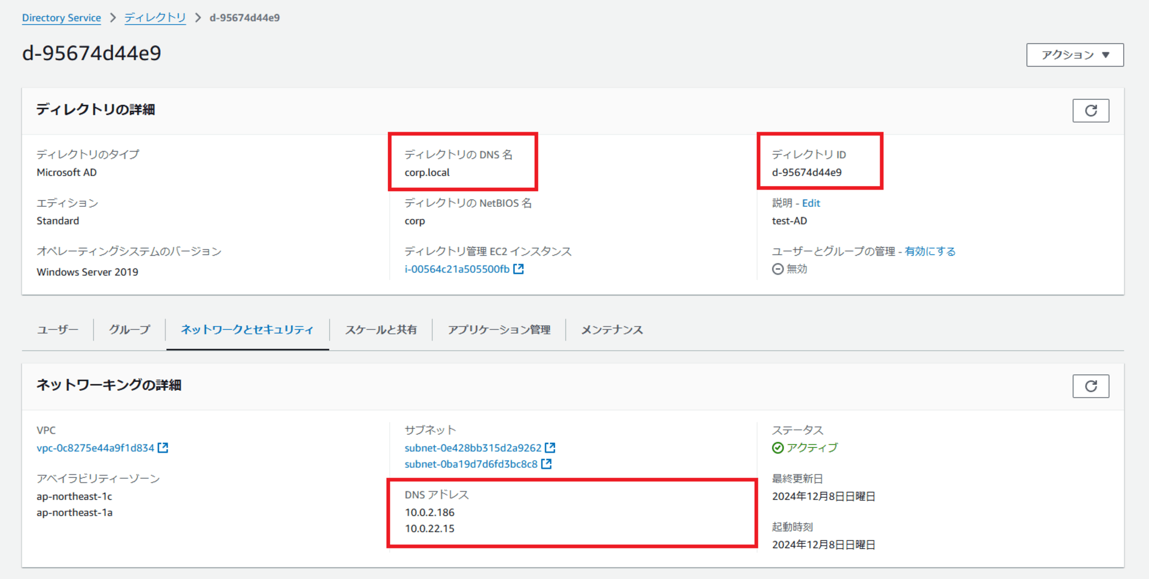Click description value test-AD
The width and height of the screenshot is (1149, 579).
(789, 221)
